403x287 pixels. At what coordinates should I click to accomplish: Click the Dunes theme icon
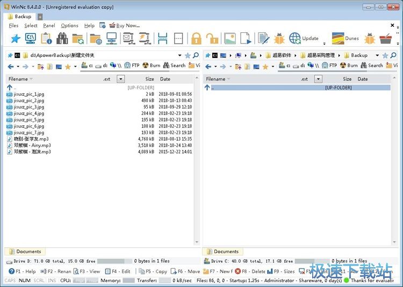tap(345, 38)
